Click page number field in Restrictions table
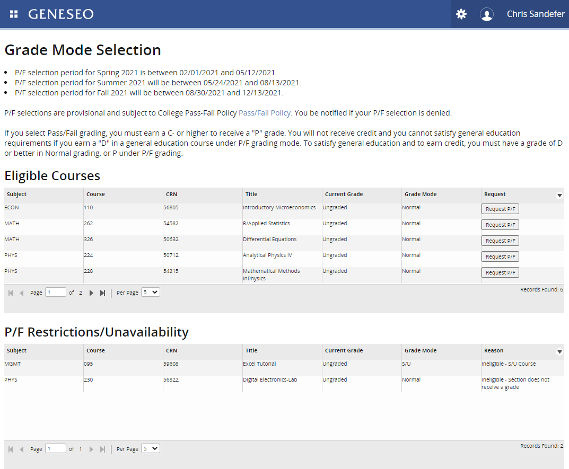The width and height of the screenshot is (569, 469). pyautogui.click(x=56, y=448)
